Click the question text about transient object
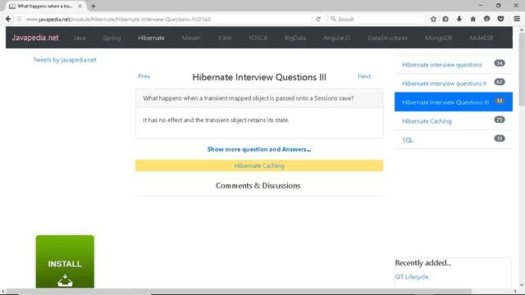Screen dimensions: 525x295 coord(248,98)
